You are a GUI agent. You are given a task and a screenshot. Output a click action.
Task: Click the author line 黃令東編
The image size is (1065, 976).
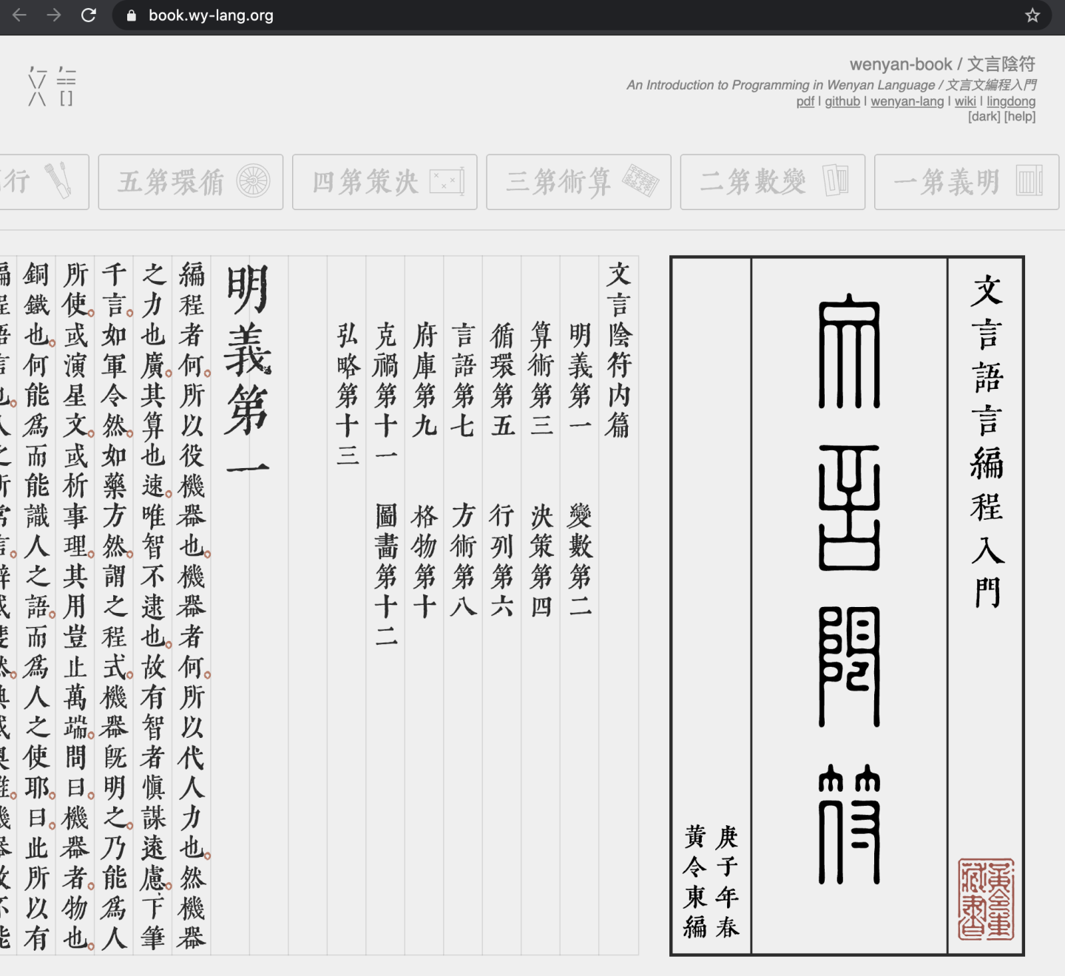coord(695,881)
